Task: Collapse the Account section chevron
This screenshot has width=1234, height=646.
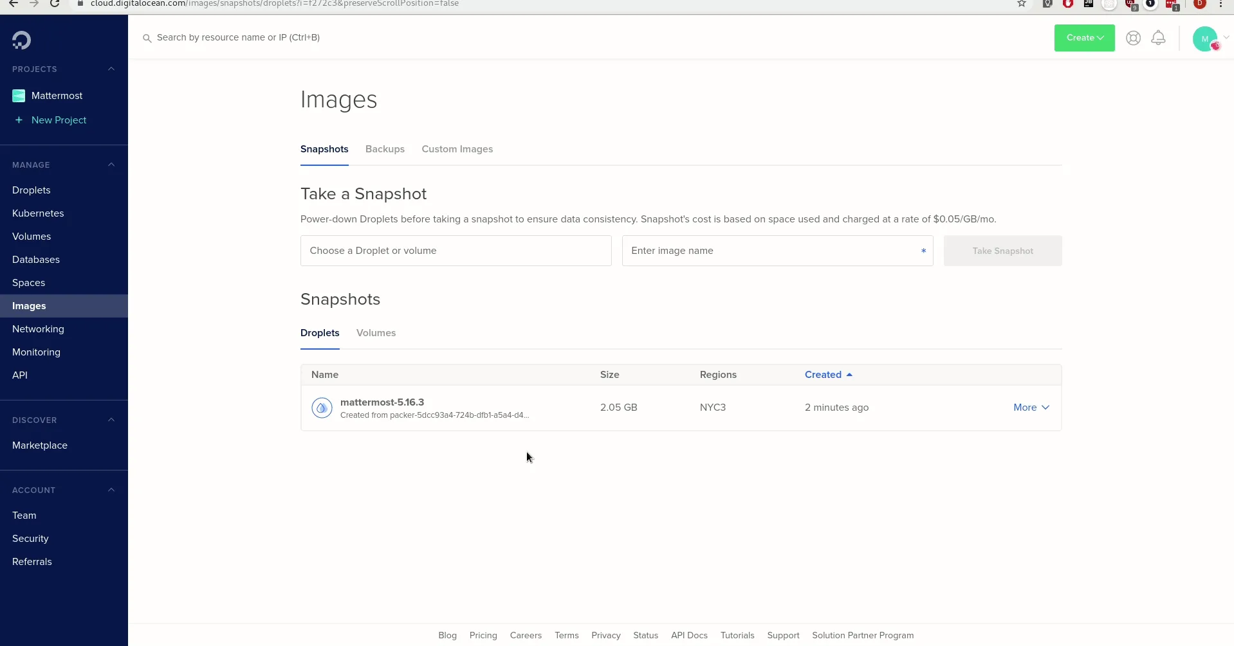Action: pyautogui.click(x=111, y=490)
